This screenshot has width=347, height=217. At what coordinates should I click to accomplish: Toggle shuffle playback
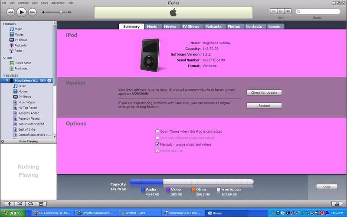[20, 204]
